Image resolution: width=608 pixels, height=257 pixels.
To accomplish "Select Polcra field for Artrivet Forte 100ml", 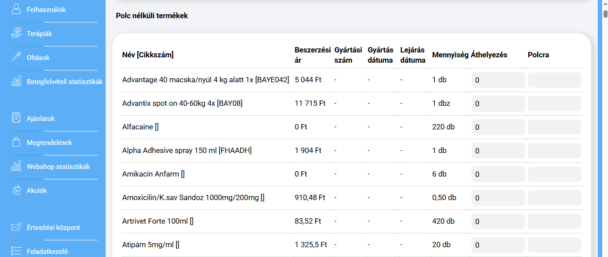I will [554, 221].
